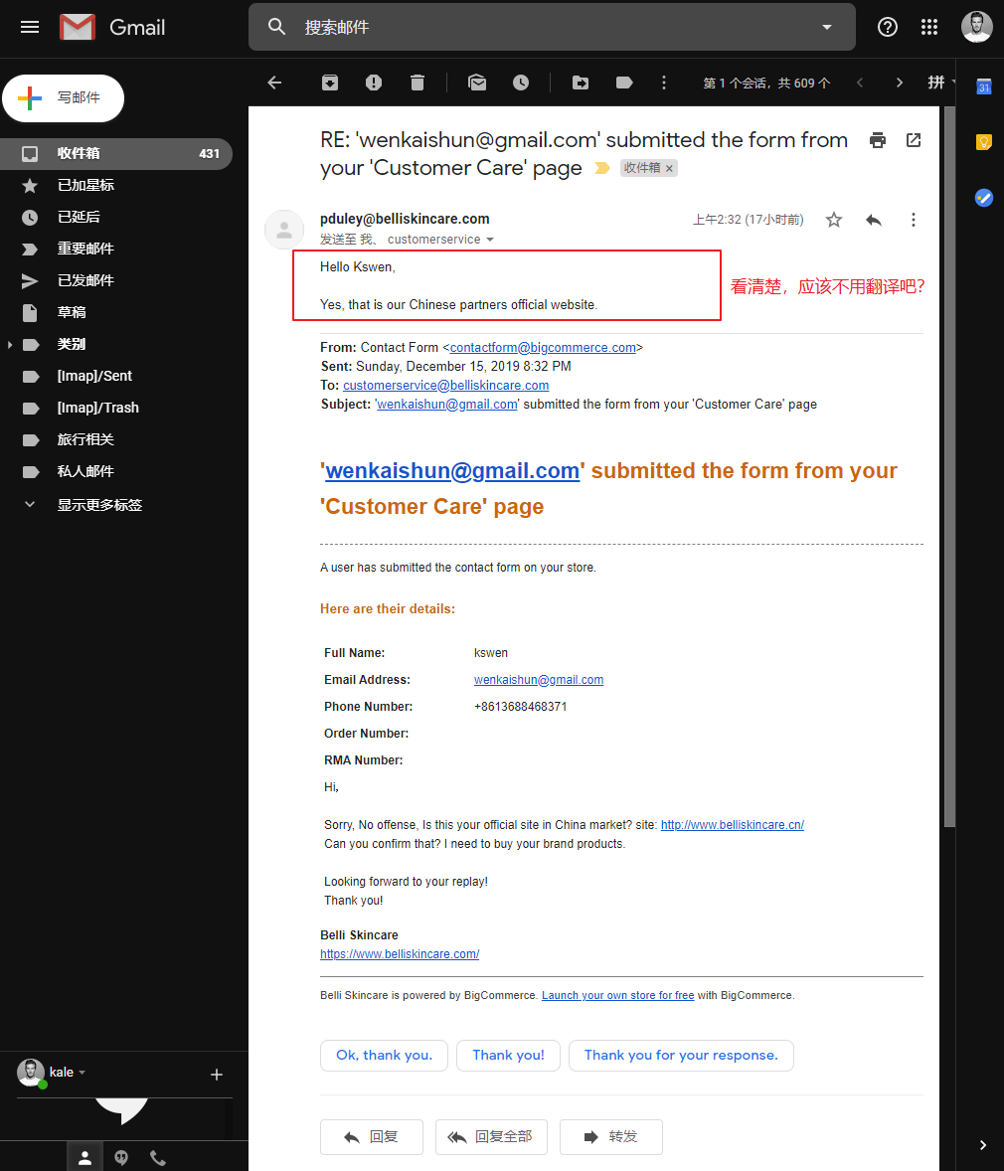Open the search options dropdown arrow

[x=826, y=27]
